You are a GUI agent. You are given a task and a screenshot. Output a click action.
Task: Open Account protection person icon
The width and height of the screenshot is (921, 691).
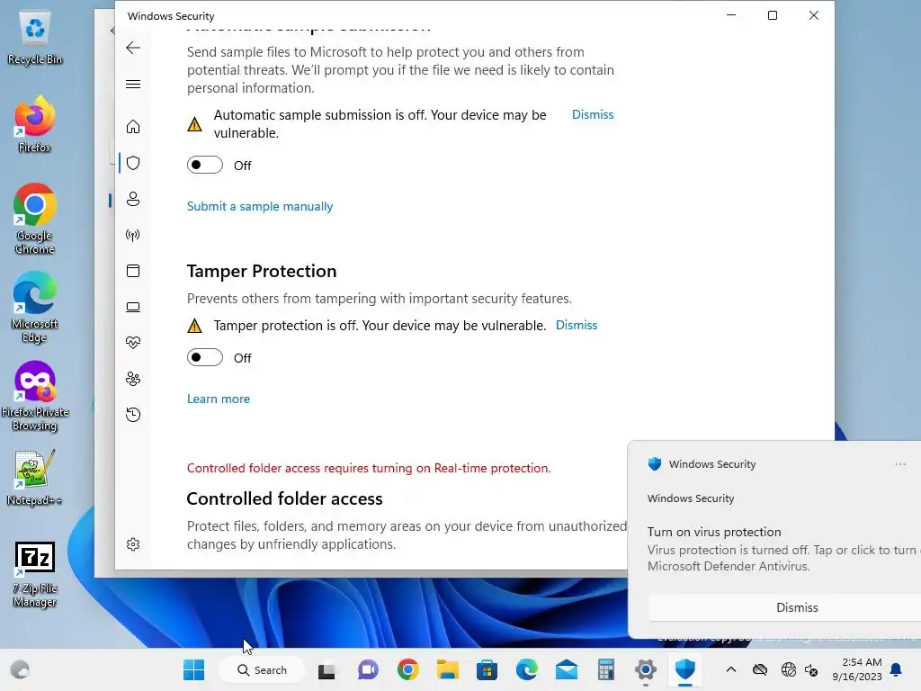(133, 199)
